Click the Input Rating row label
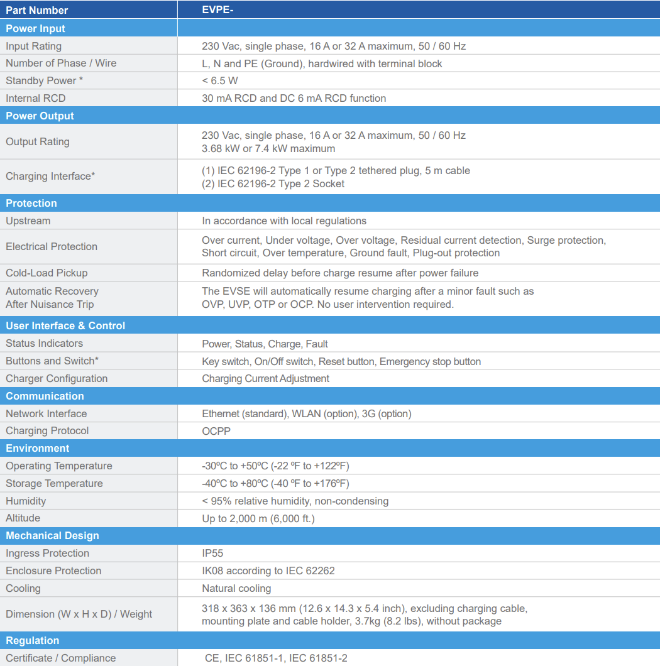 34,46
